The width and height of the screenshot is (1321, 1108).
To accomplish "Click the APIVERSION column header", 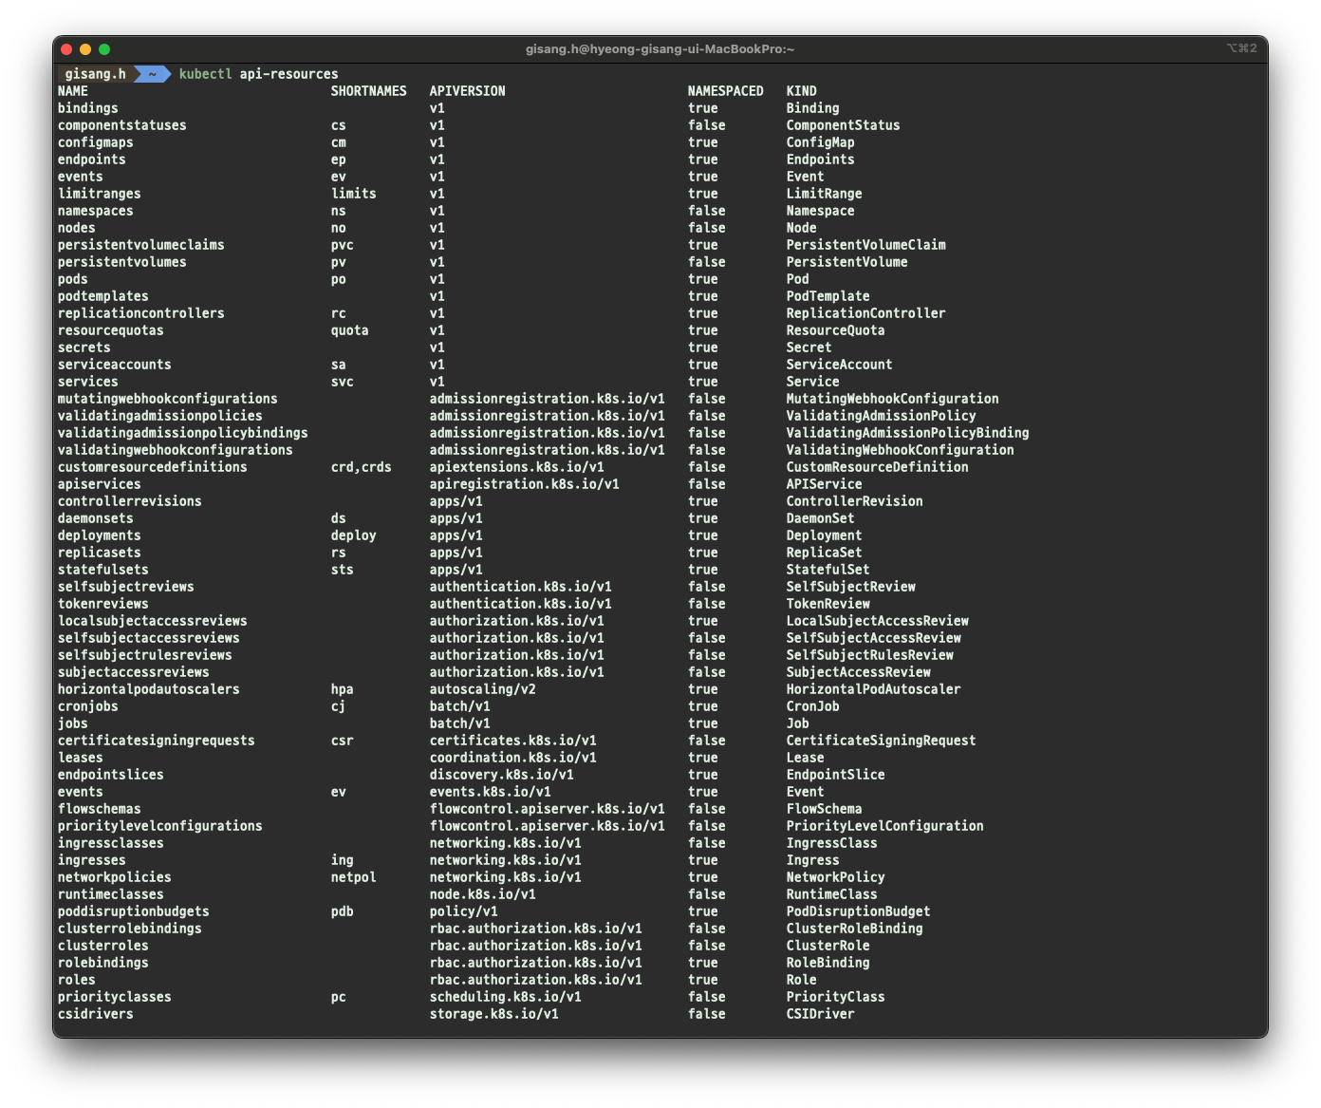I will coord(468,91).
